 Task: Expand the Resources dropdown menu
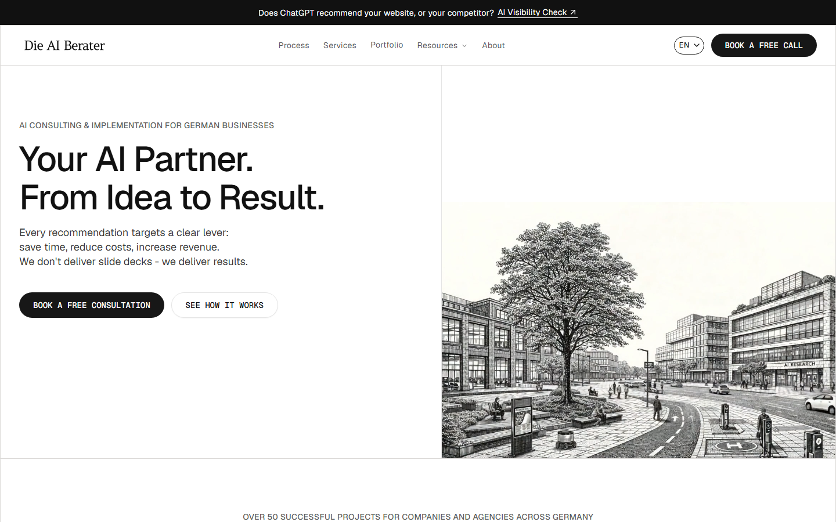coord(442,45)
